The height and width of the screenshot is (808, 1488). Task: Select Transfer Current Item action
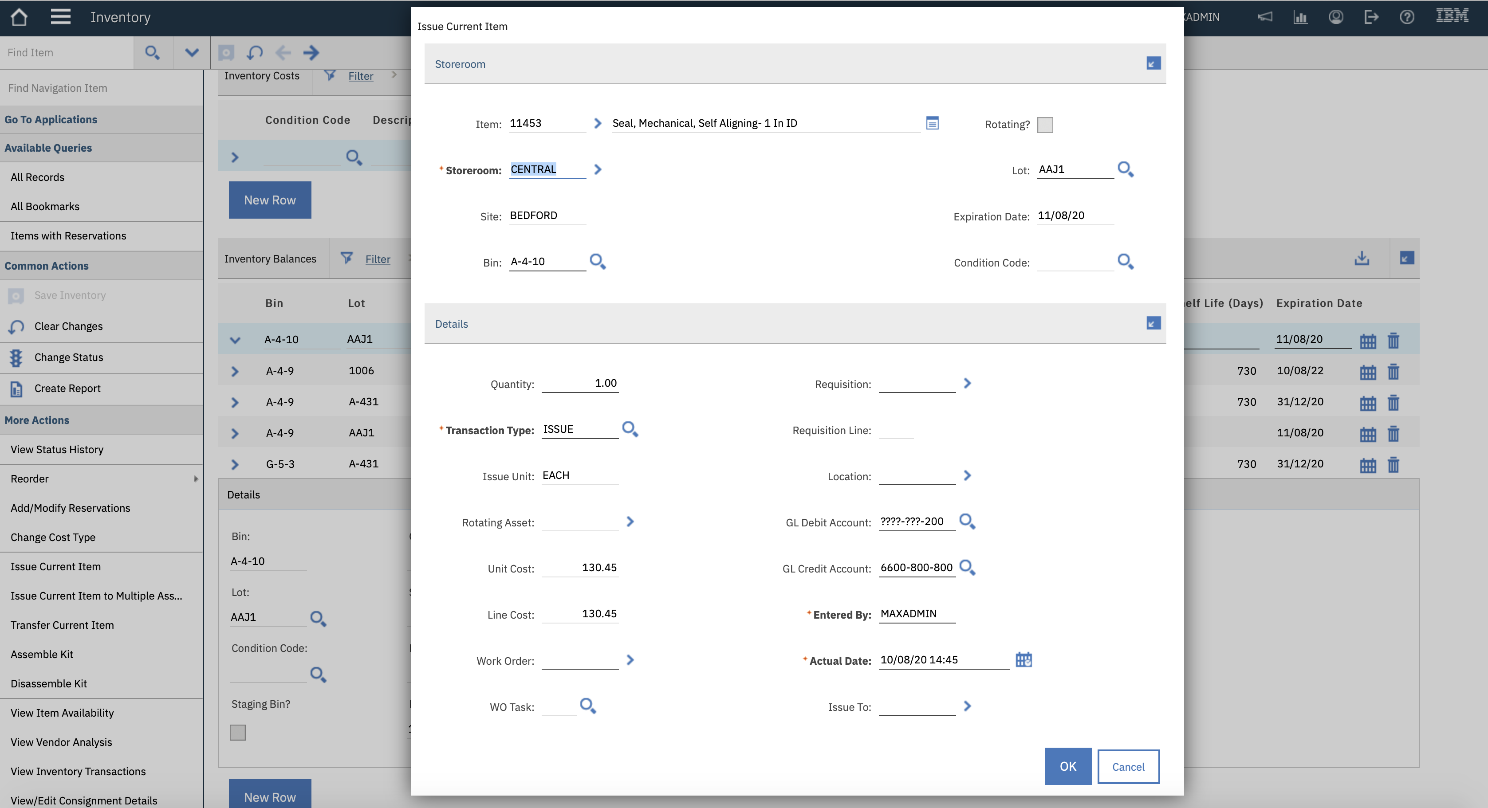(x=62, y=625)
